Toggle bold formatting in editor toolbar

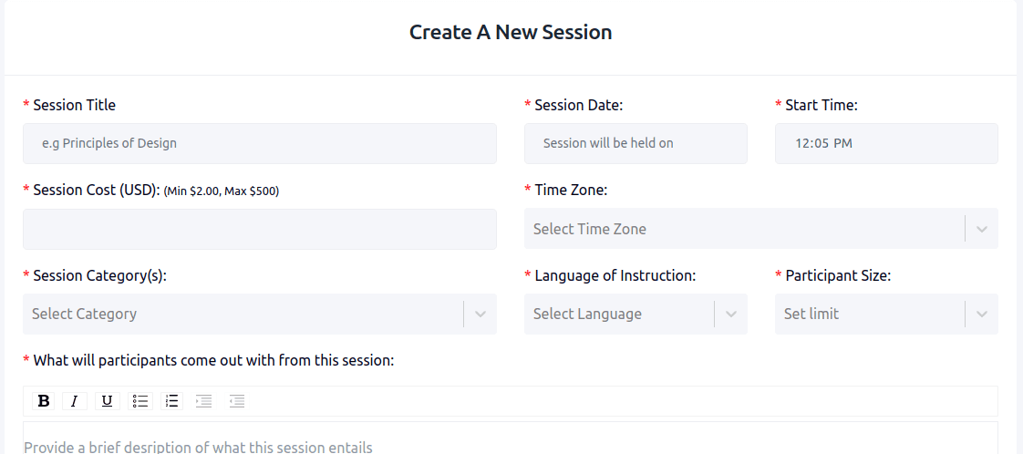(x=44, y=401)
